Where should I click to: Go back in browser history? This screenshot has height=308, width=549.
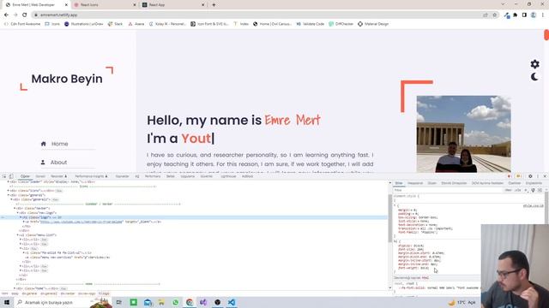6,15
